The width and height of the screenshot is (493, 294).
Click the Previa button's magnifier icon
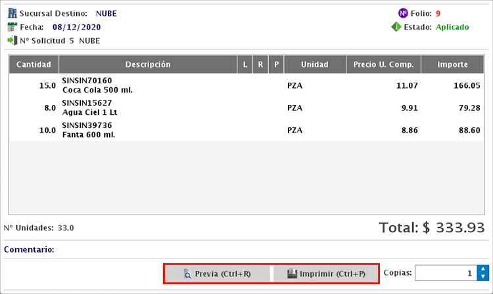(x=187, y=274)
